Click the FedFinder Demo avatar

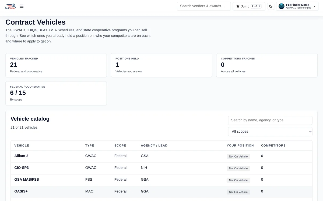click(282, 6)
